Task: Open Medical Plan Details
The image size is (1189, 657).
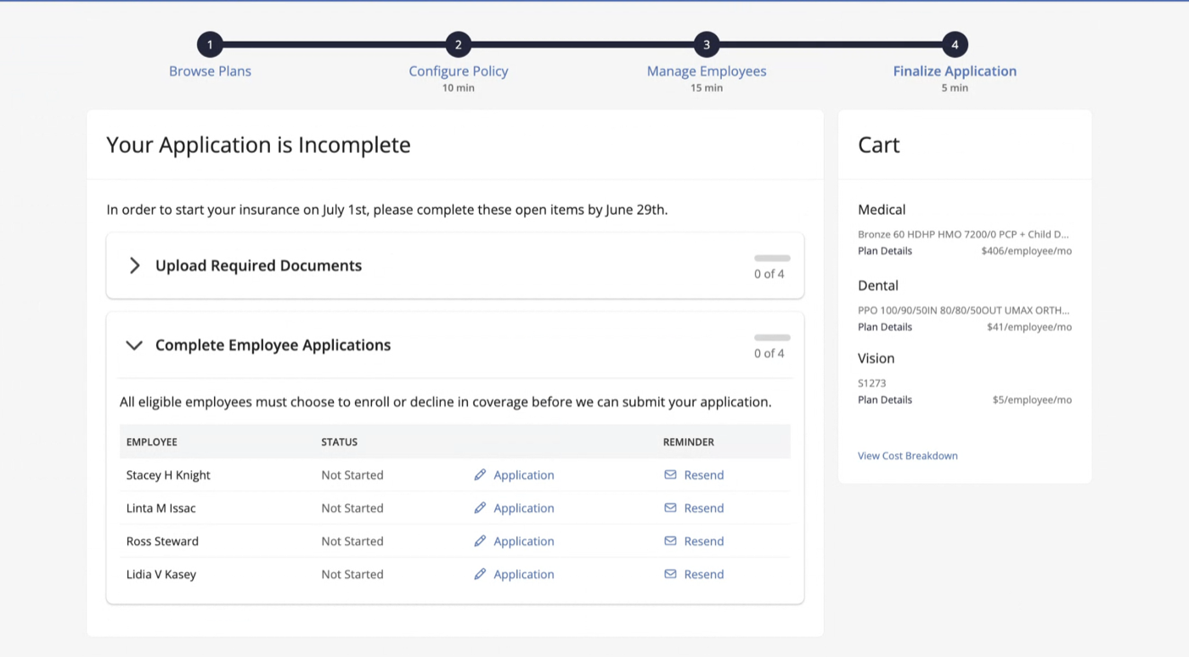Action: [885, 251]
